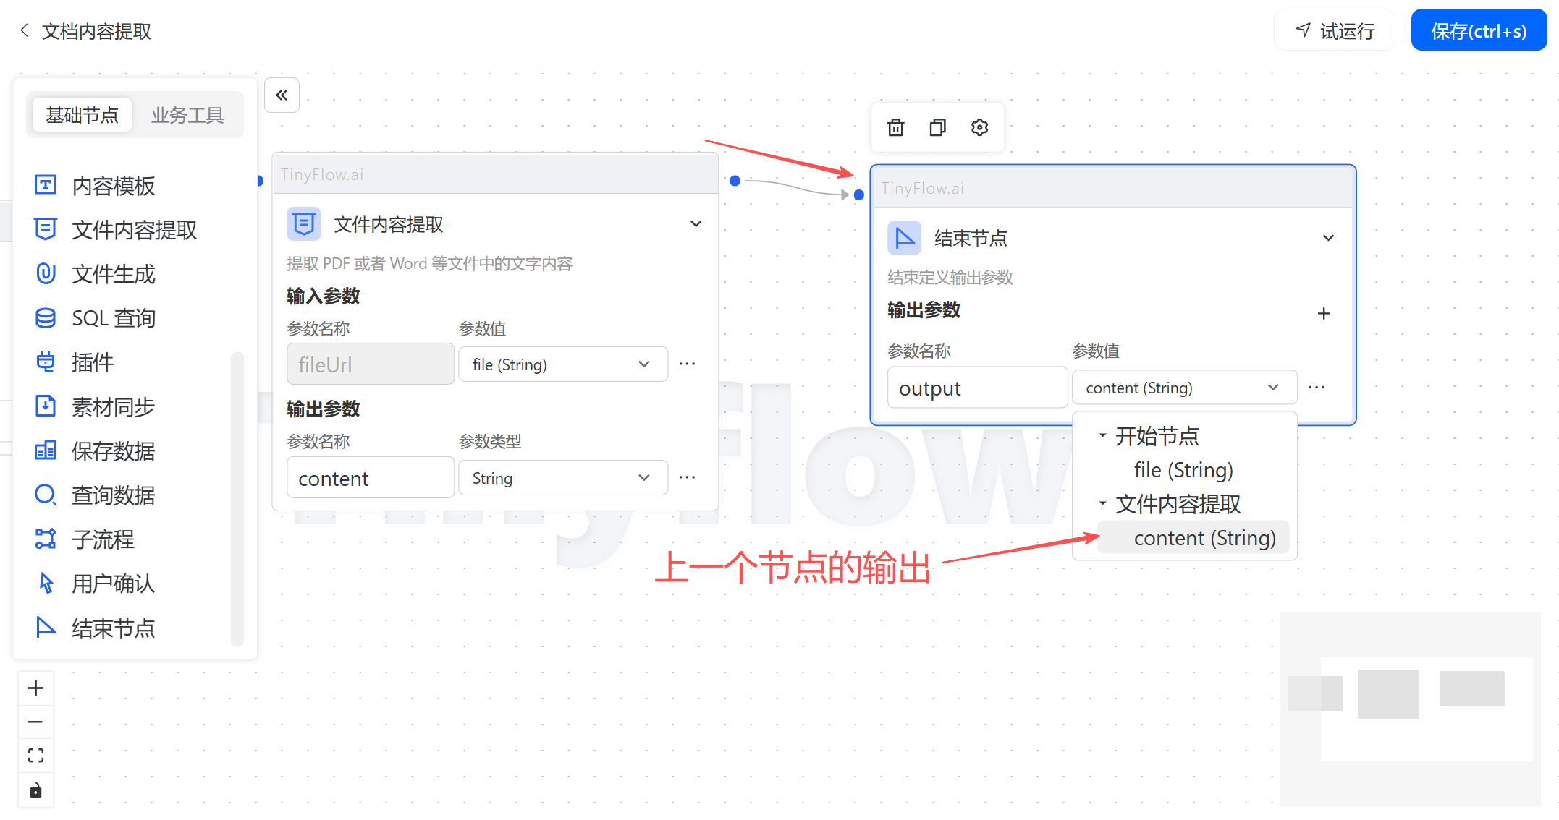Collapse the 开始节点 tree group
The height and width of the screenshot is (820, 1559).
pos(1102,435)
